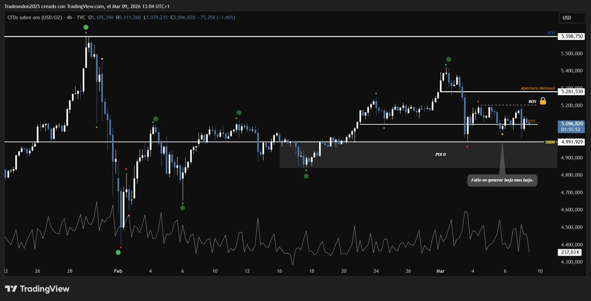Click the 5.281,530 price tag

pos(572,92)
